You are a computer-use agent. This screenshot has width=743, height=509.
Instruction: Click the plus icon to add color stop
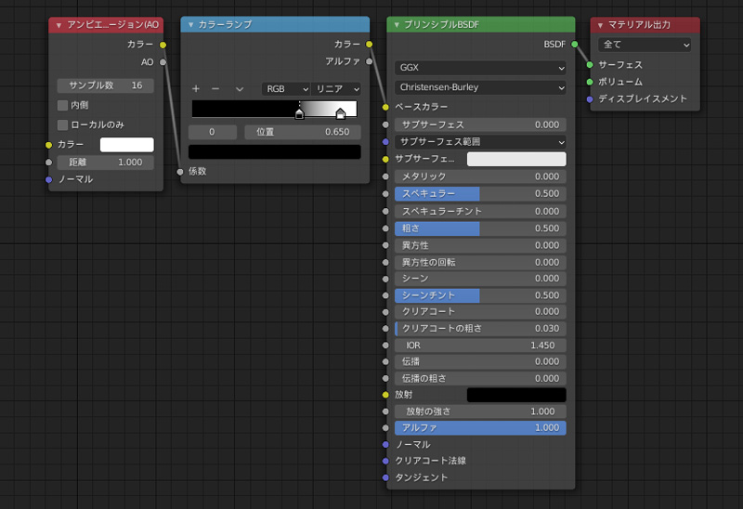tap(196, 88)
